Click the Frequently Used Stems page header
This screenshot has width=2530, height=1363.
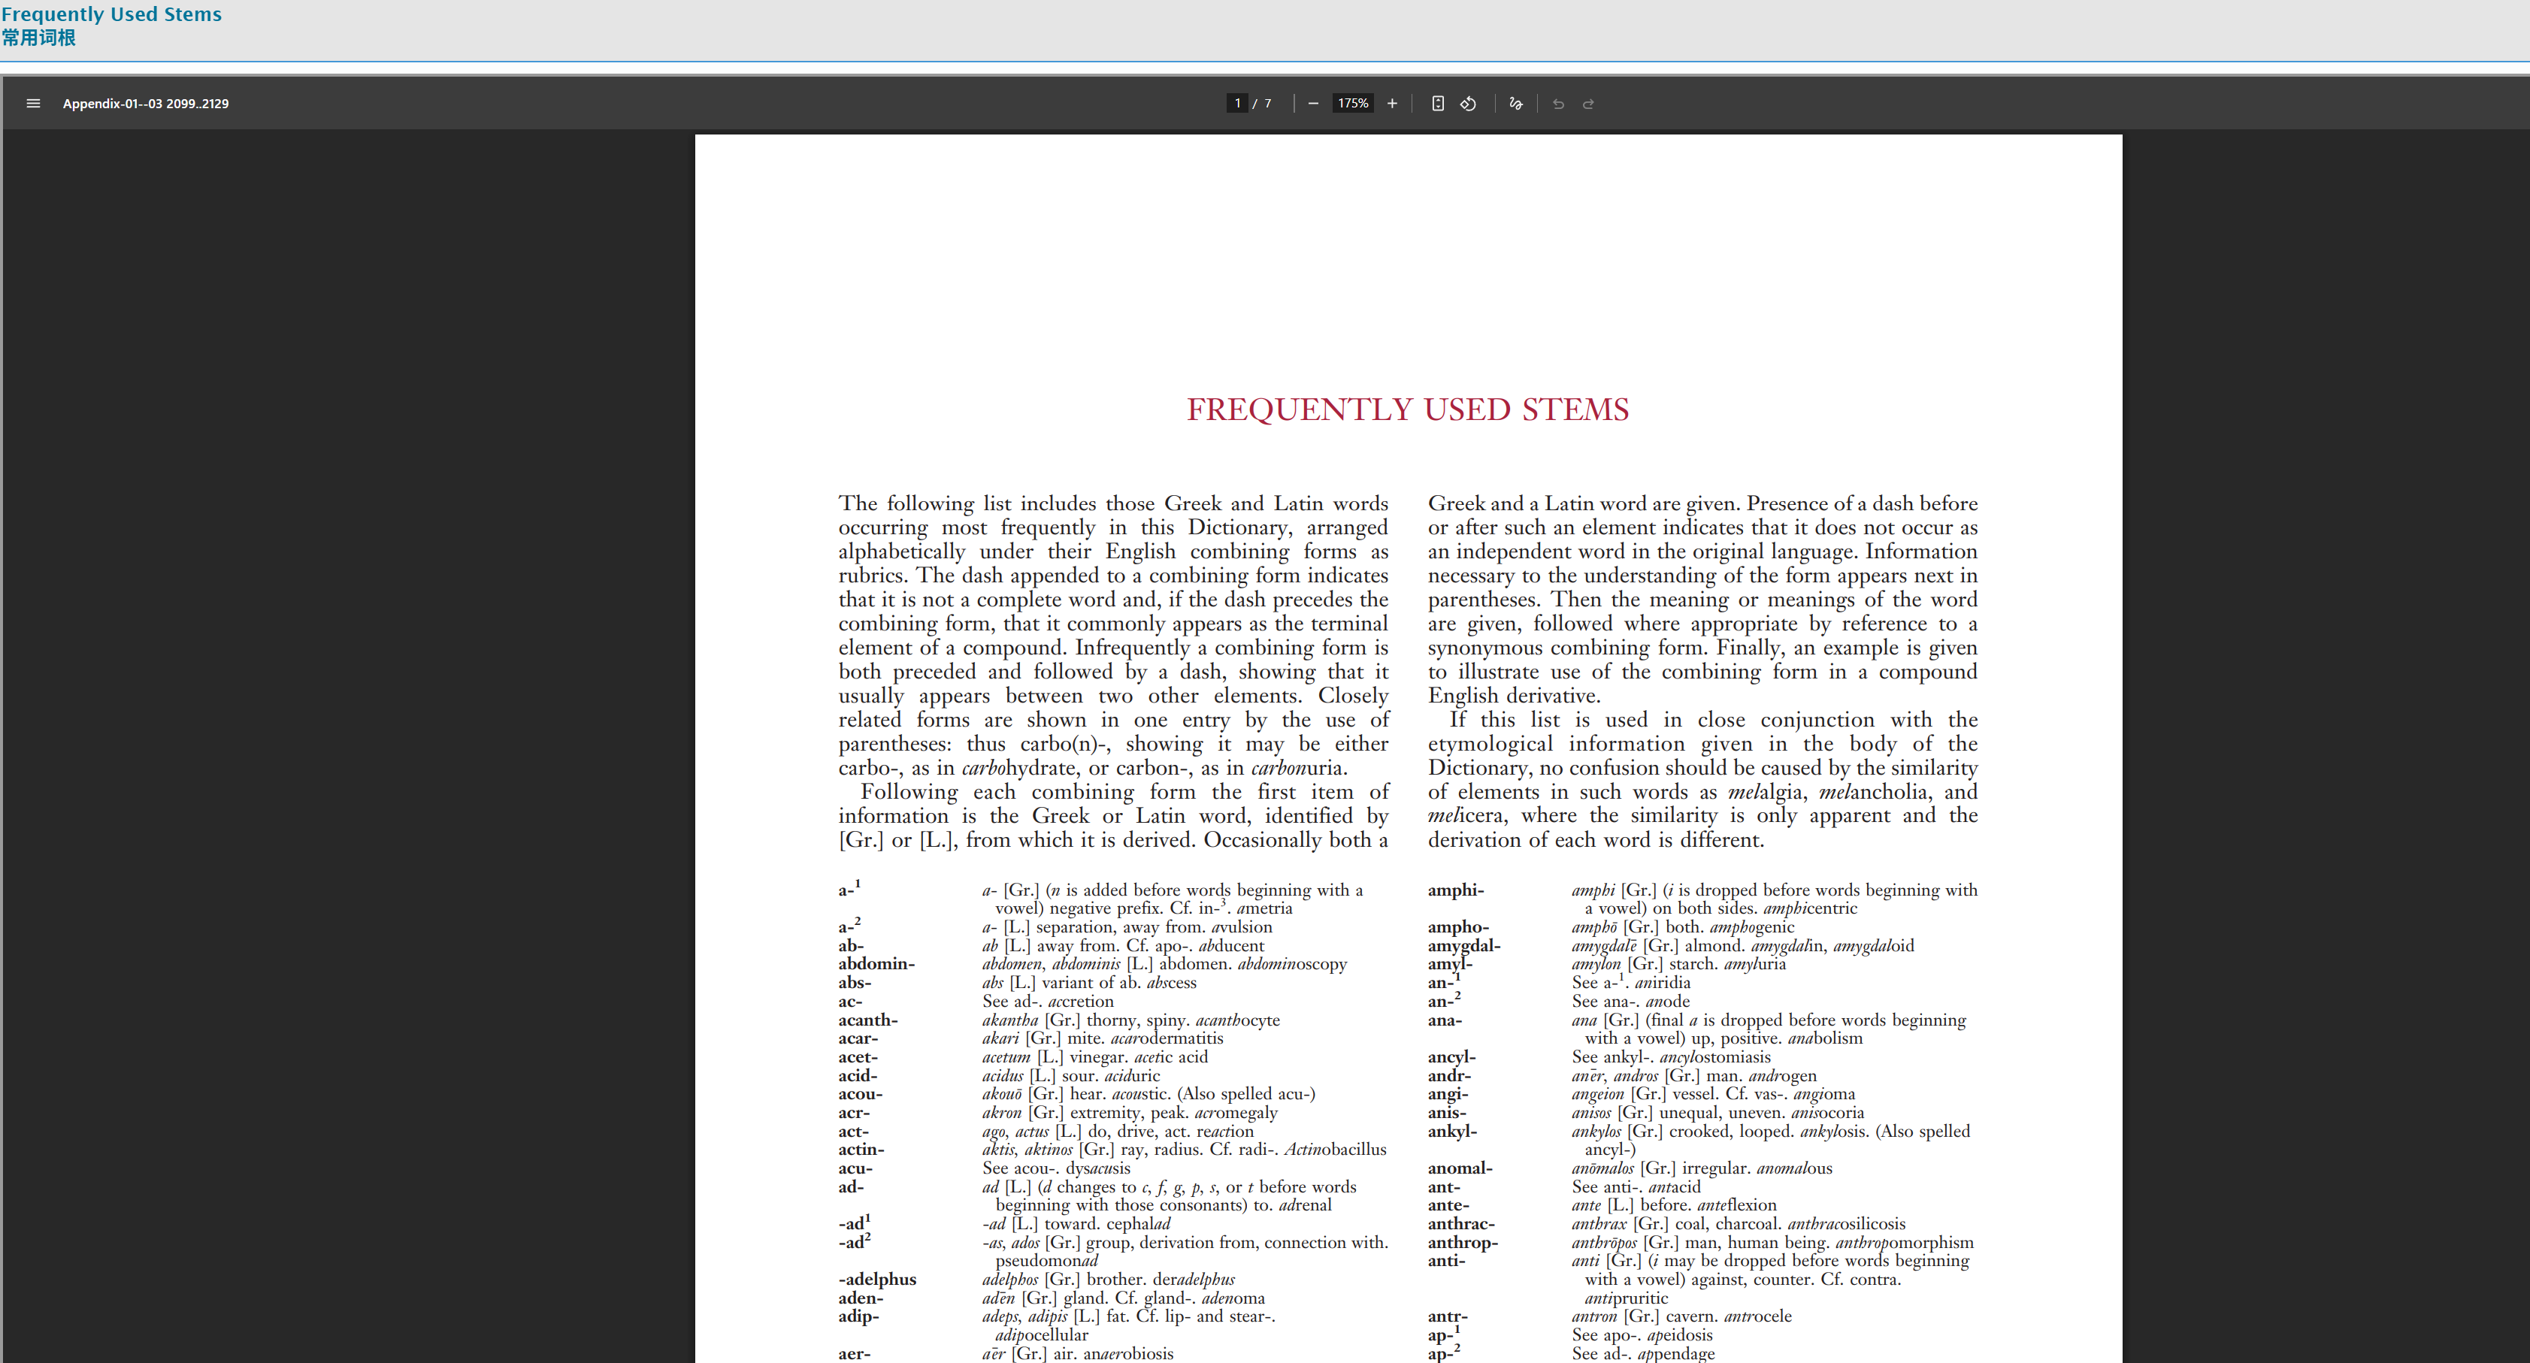click(111, 14)
